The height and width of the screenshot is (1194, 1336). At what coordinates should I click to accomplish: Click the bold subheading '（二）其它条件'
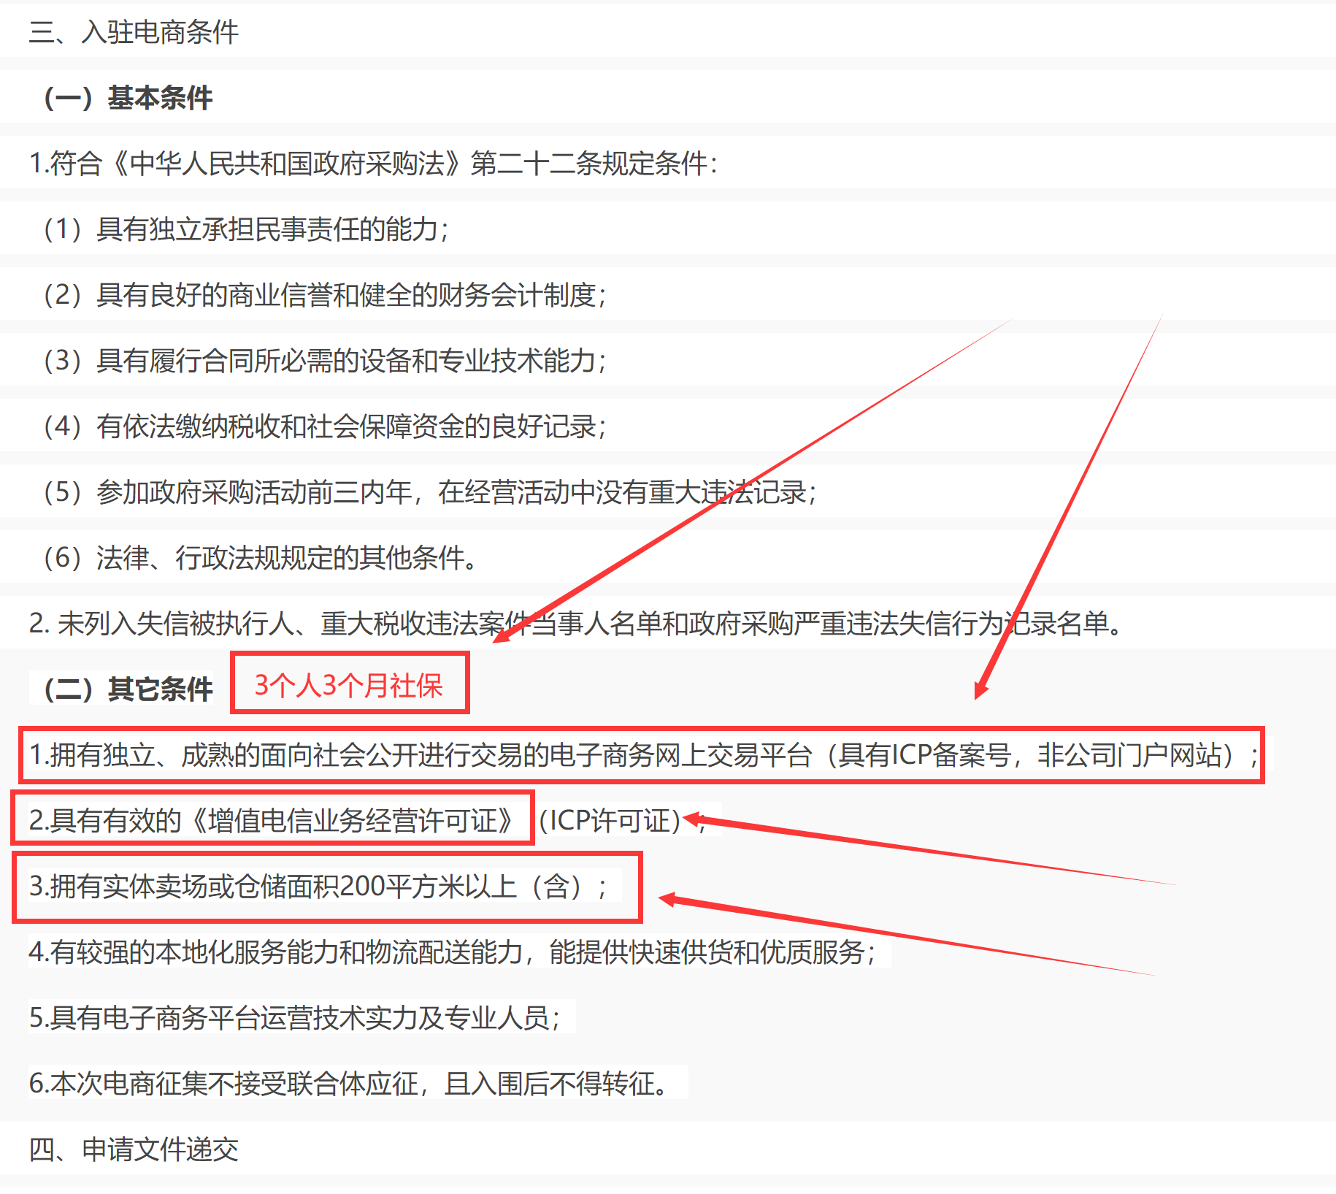point(128,689)
